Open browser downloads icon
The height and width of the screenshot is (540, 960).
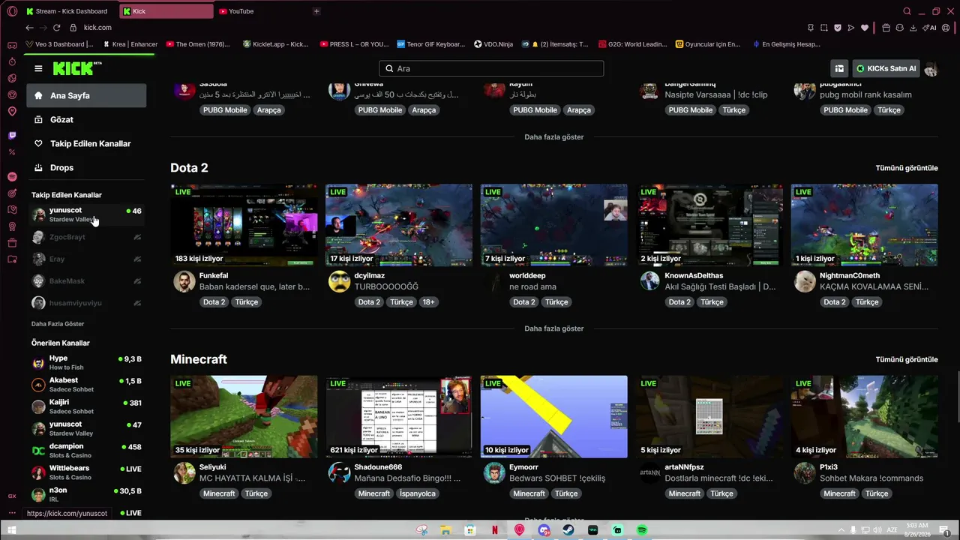click(x=913, y=28)
